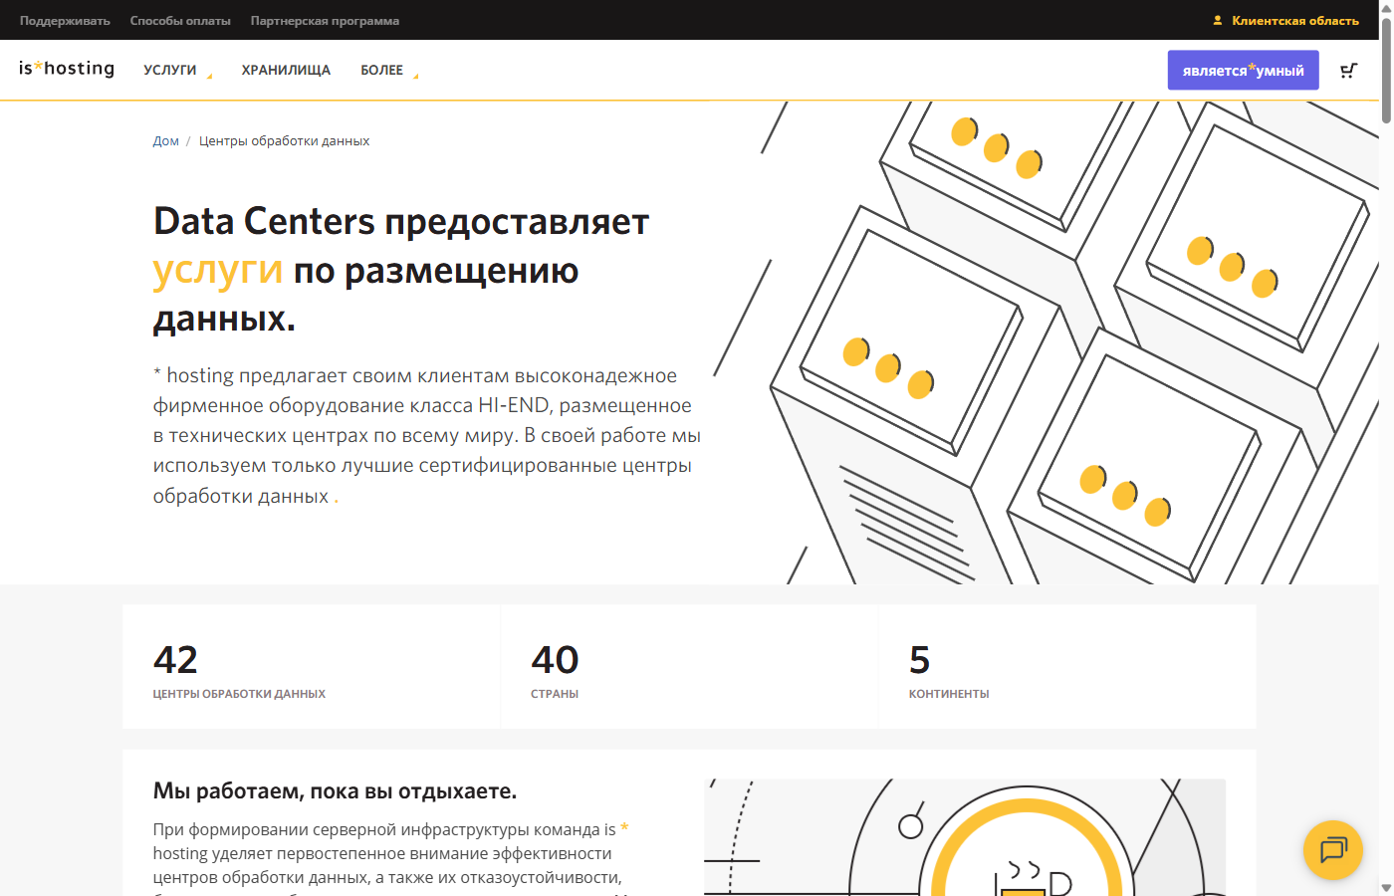Open the ХРАНИЛИЩА menu item
This screenshot has width=1394, height=896.
click(286, 70)
